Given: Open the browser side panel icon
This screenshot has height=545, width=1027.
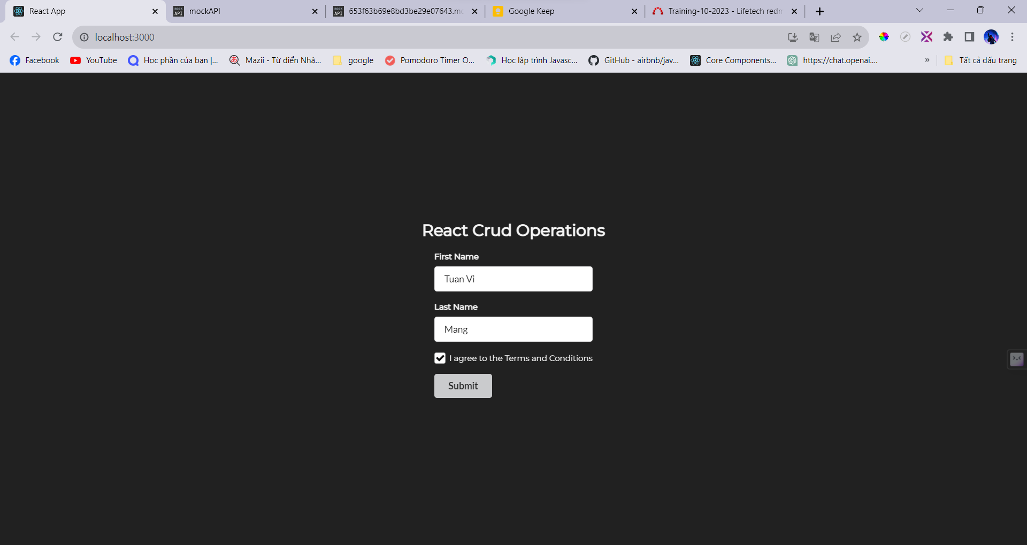Looking at the screenshot, I should (969, 37).
